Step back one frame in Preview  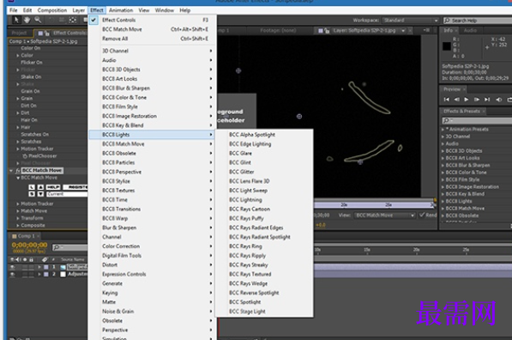click(456, 100)
